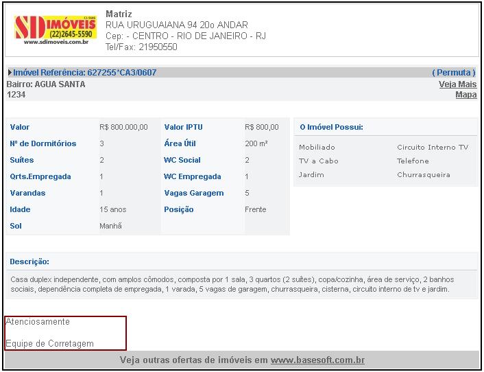Select the Valor IPTU label
This screenshot has height=372, width=484.
(183, 128)
